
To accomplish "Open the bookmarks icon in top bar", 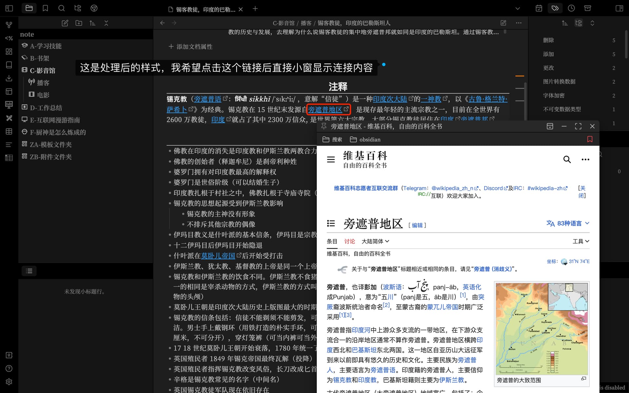I will (45, 8).
